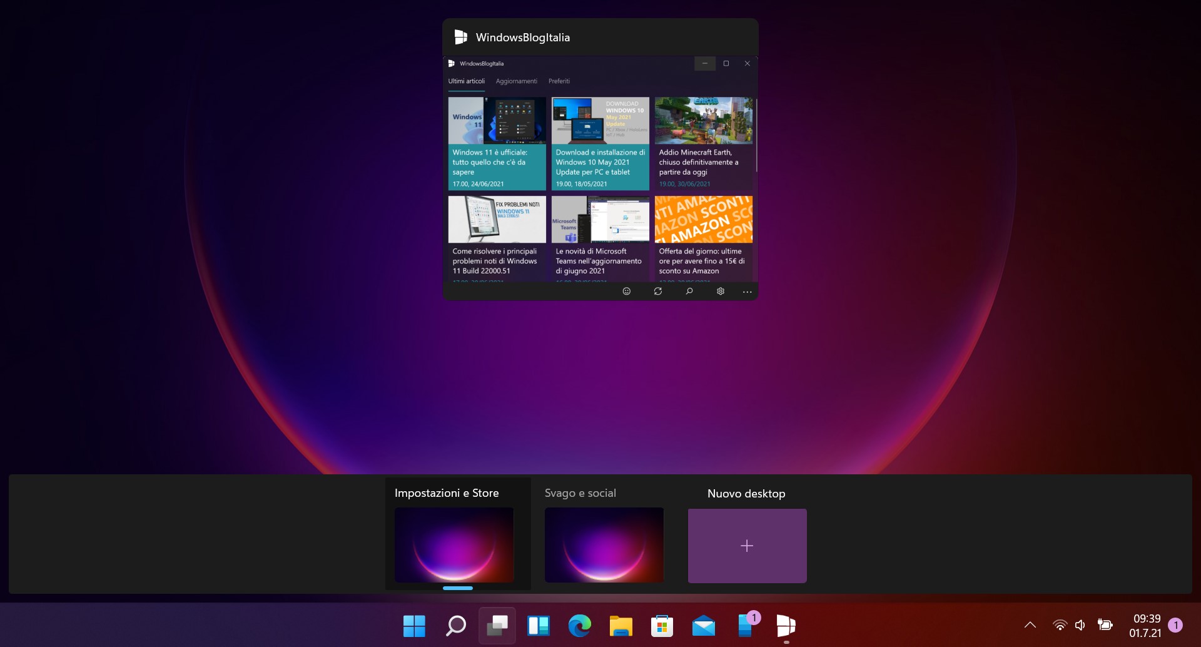Image resolution: width=1201 pixels, height=647 pixels.
Task: Open the Mail app on taskbar
Action: click(x=704, y=626)
